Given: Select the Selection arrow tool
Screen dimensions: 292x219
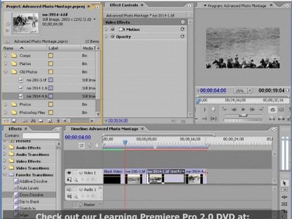Looking at the screenshot, I should (284, 182).
